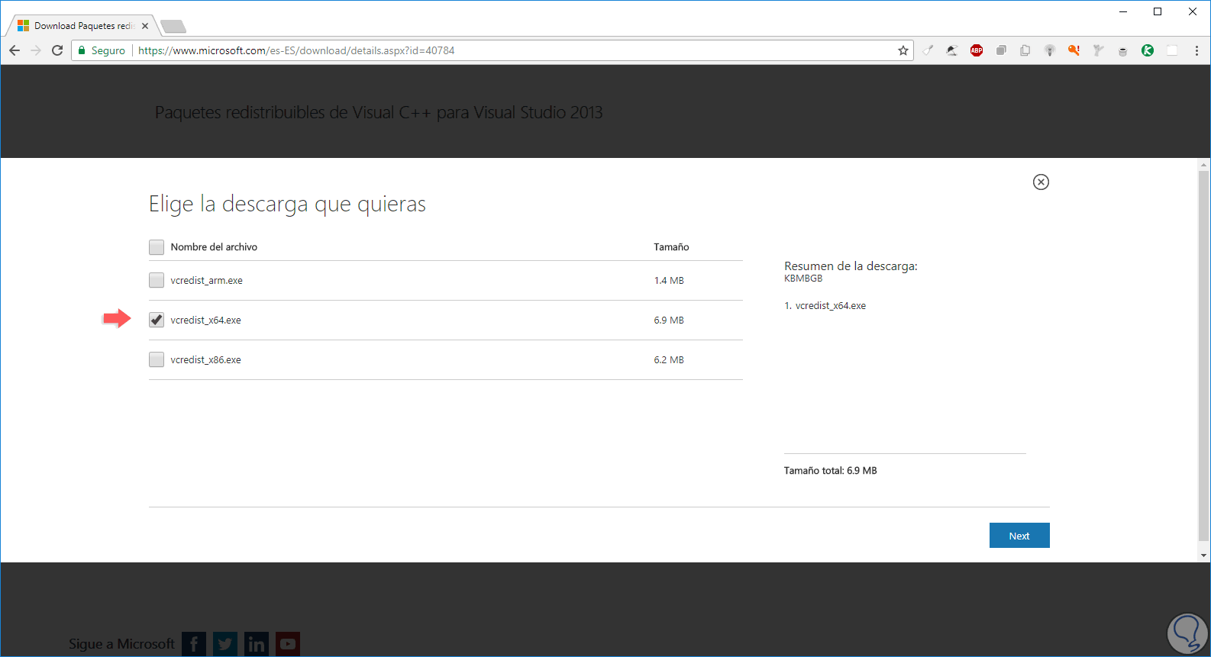Click the vertical scrollbar thumb
This screenshot has width=1211, height=657.
(x=1204, y=355)
